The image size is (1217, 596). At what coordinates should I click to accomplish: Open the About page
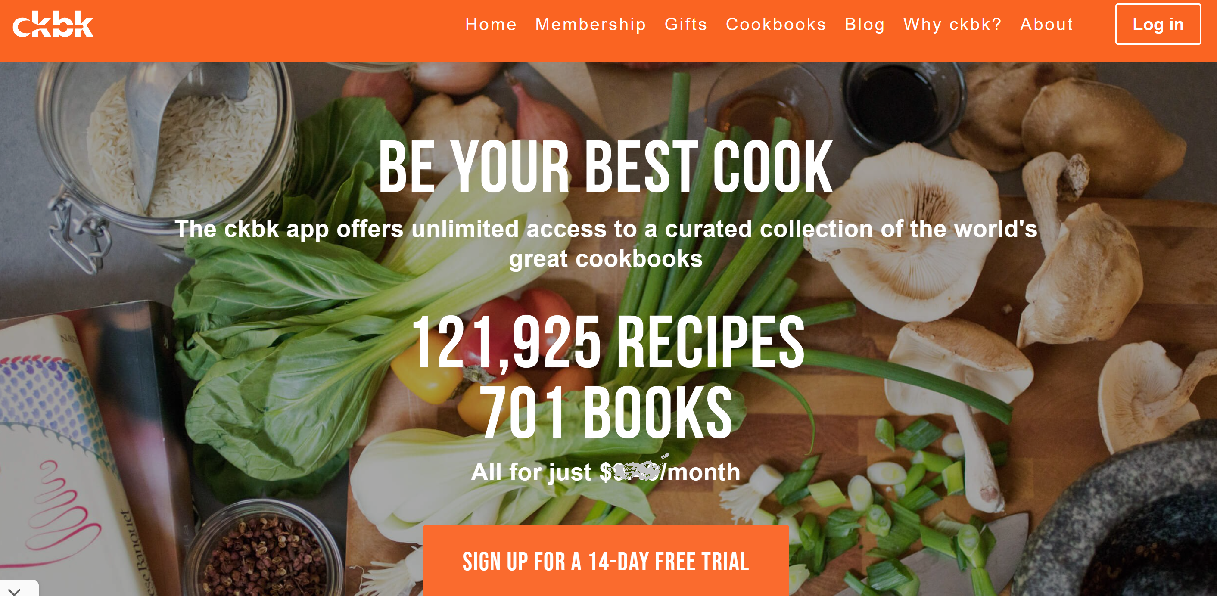[x=1046, y=24]
